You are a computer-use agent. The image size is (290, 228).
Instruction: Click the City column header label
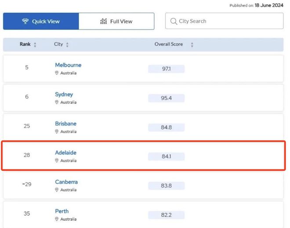[58, 44]
